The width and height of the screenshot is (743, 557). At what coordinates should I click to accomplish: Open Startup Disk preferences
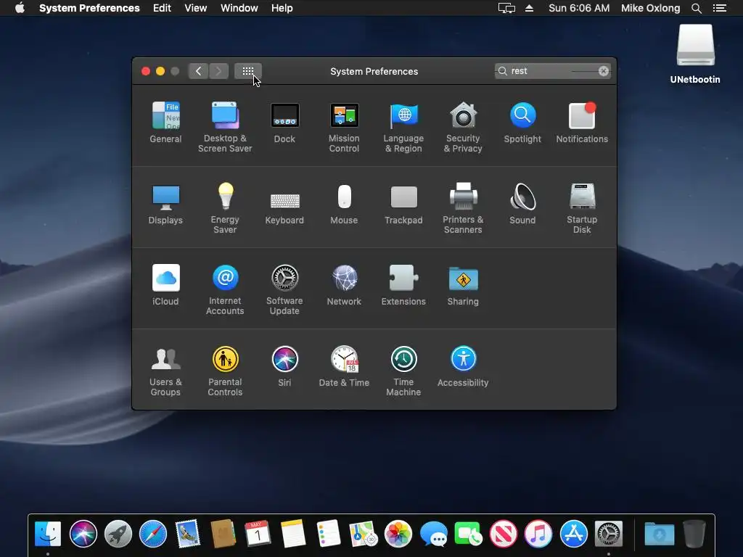pyautogui.click(x=582, y=208)
